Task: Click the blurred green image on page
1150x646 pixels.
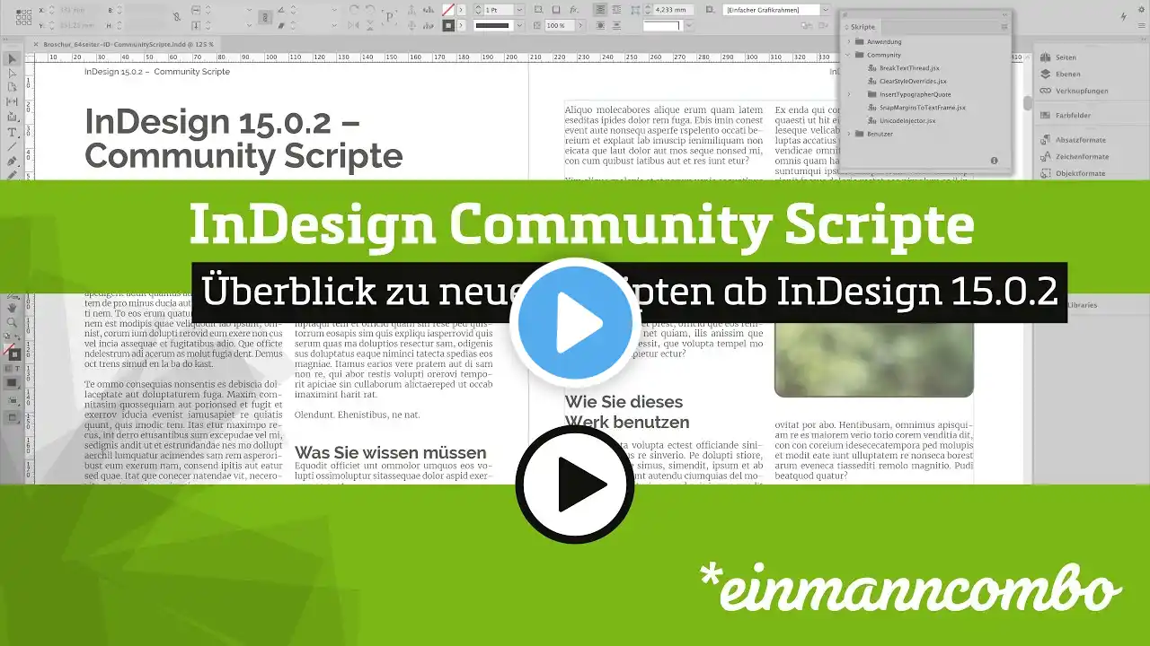Action: [873, 360]
